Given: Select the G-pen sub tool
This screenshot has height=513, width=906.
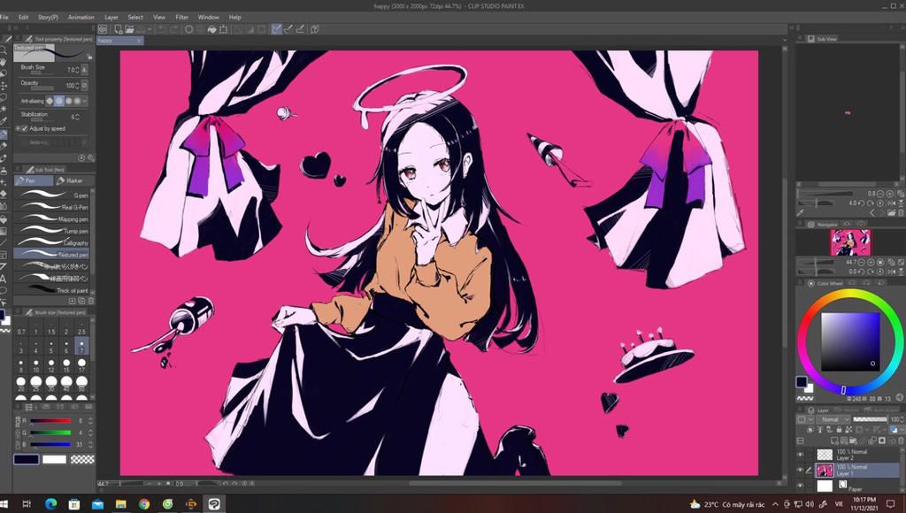Looking at the screenshot, I should 53,195.
